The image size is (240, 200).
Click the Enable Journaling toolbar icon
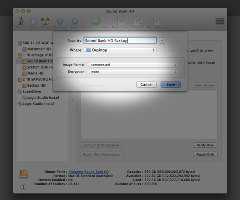coord(96,21)
